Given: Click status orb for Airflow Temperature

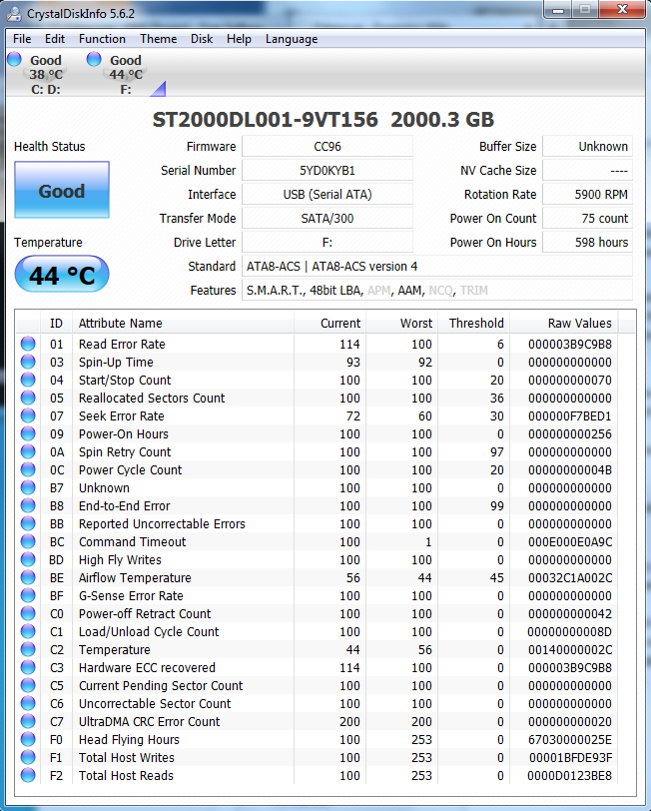Looking at the screenshot, I should pyautogui.click(x=28, y=577).
